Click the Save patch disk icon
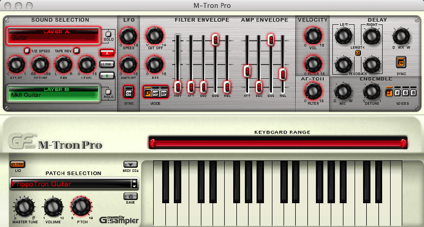Viewport: 424px width, 227px height. pos(130,196)
